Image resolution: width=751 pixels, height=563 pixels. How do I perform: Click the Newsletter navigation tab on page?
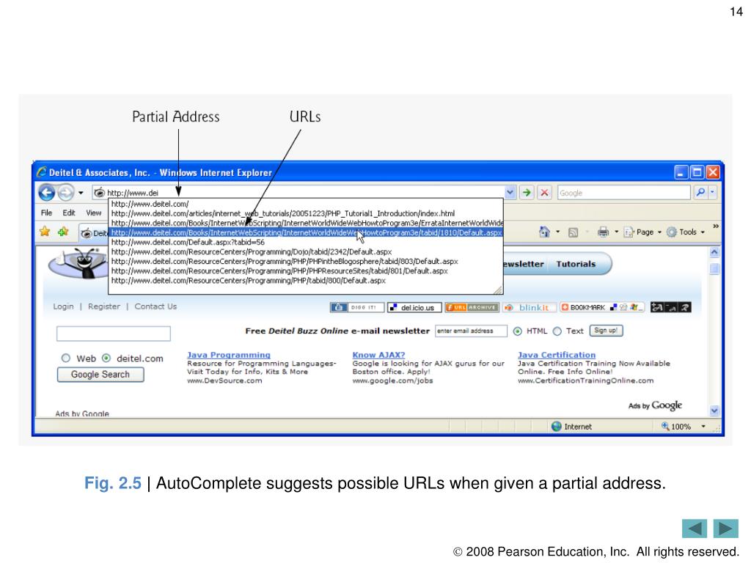click(524, 264)
